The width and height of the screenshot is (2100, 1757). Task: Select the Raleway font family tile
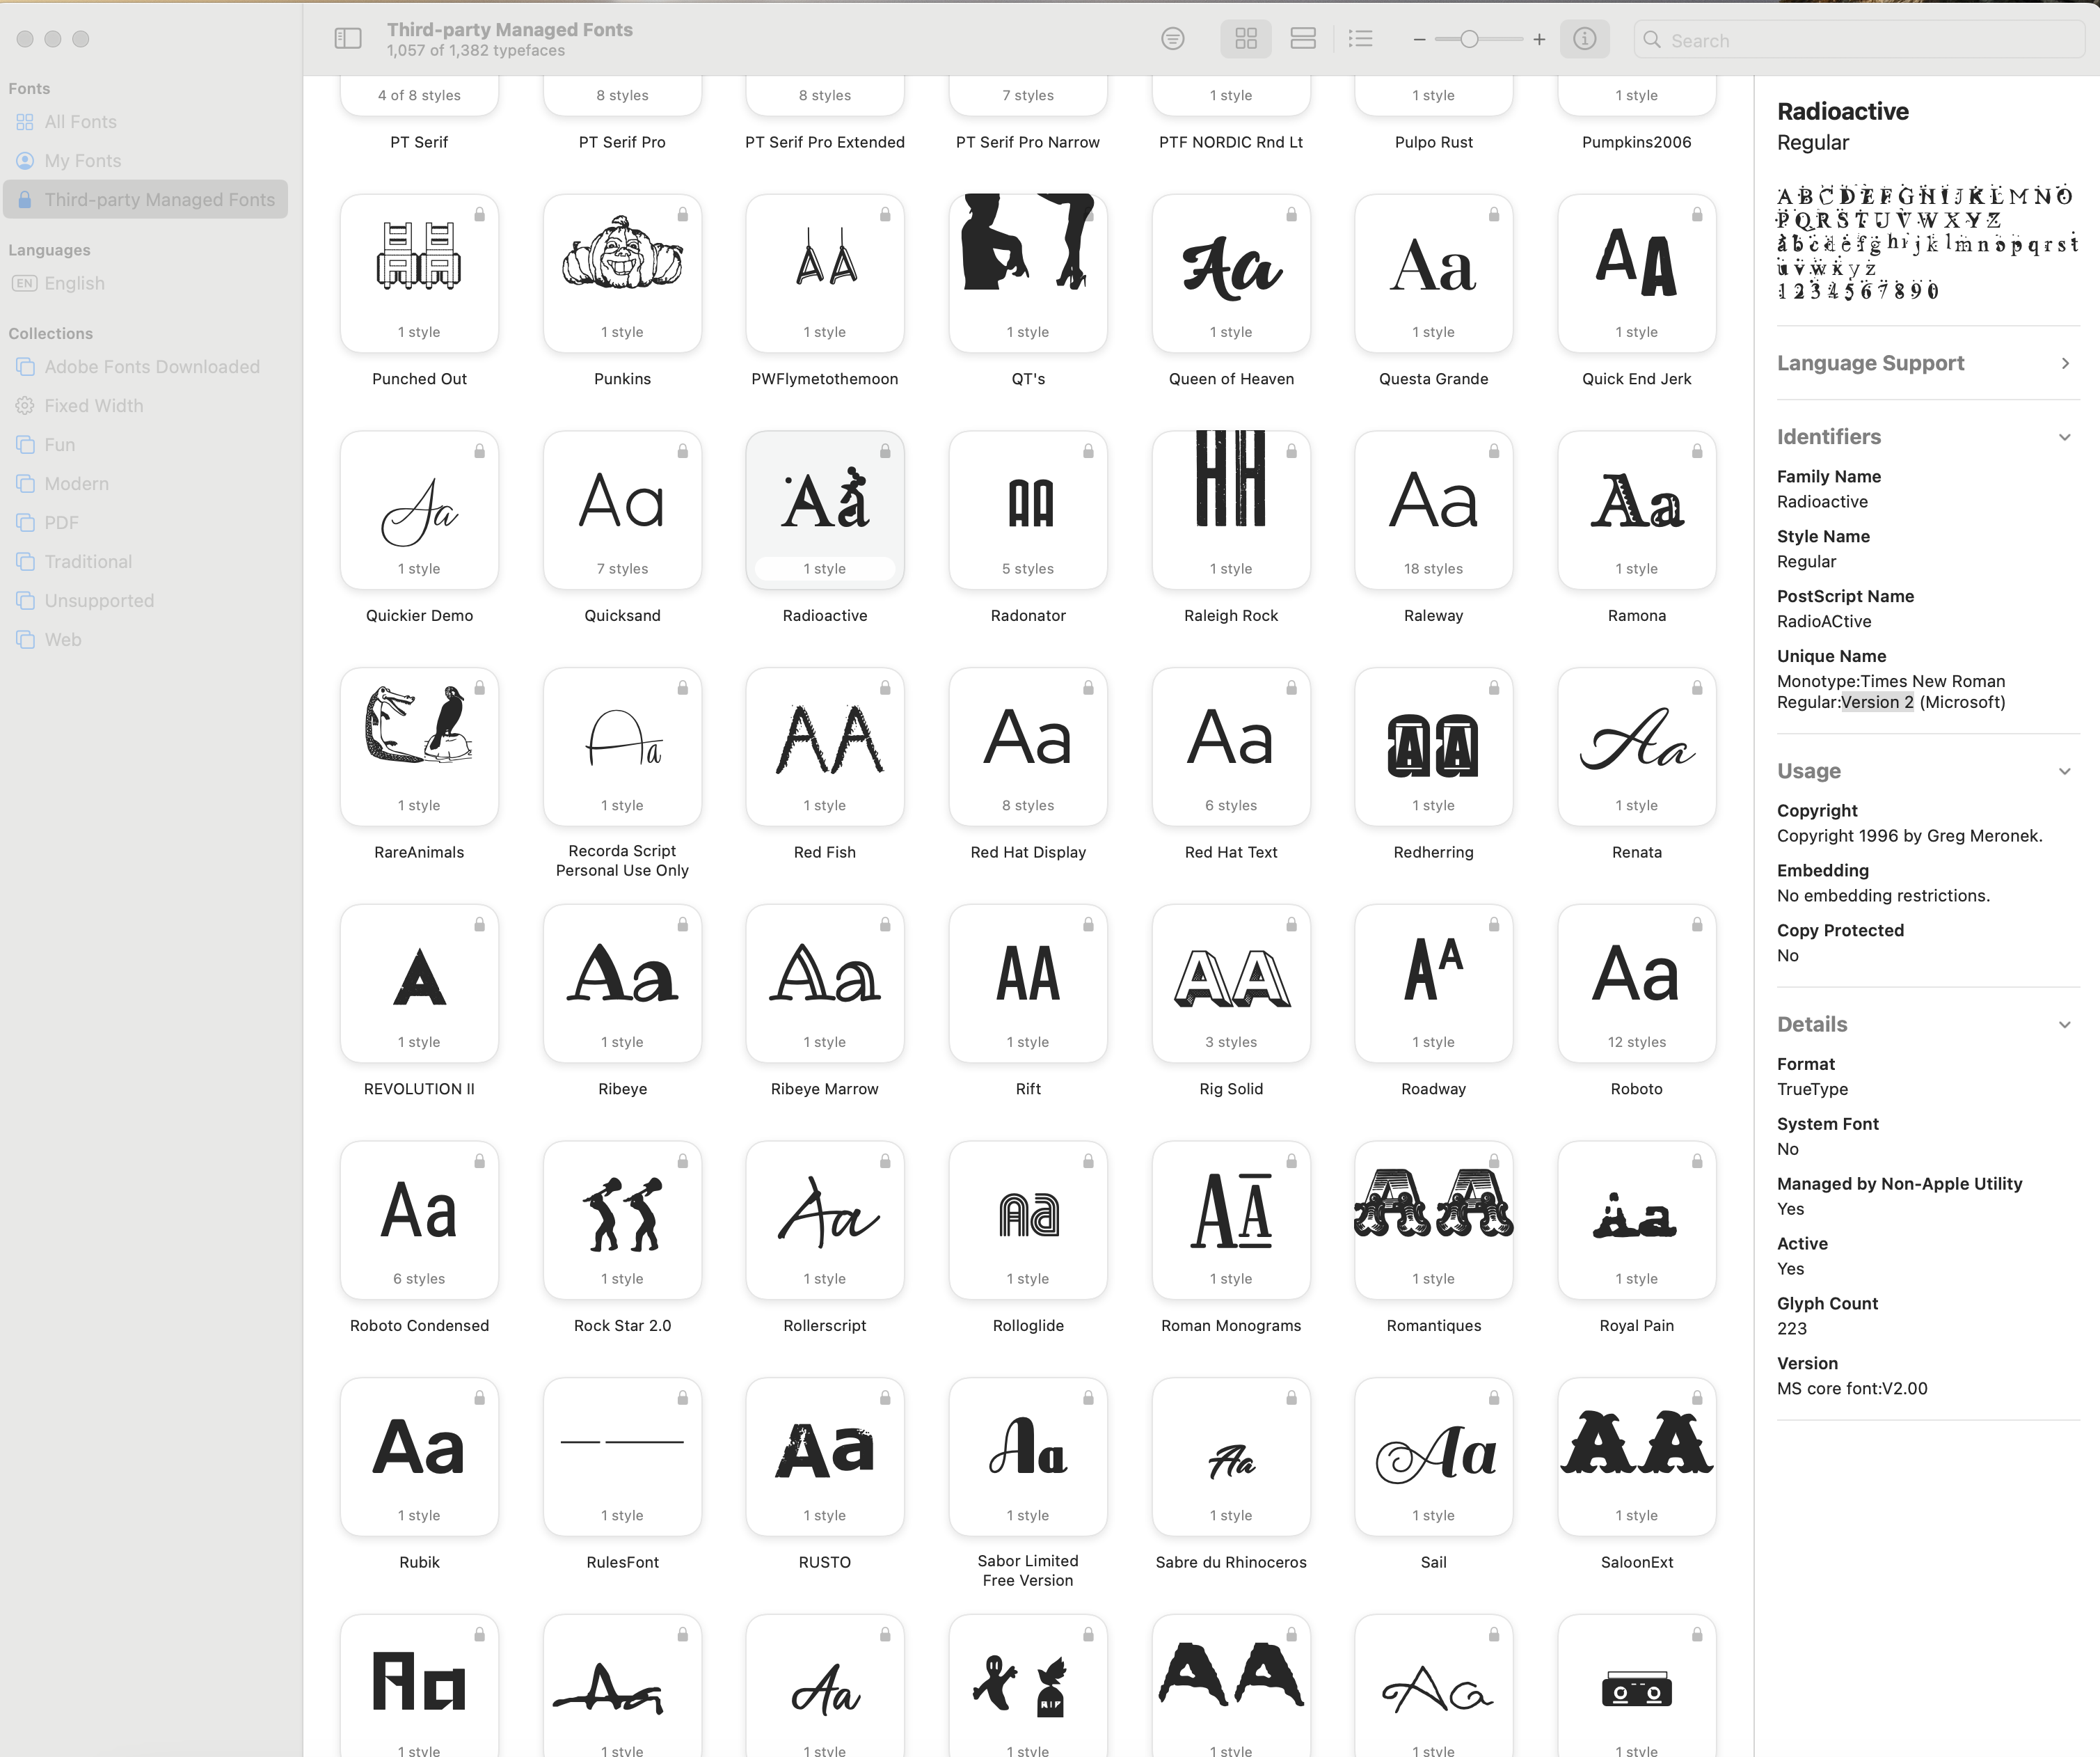(1433, 510)
